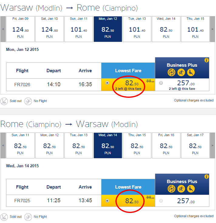Viewport: 216px width, 223px height.
Task: Click the info icon on outbound Business Plus
Action: [207, 60]
